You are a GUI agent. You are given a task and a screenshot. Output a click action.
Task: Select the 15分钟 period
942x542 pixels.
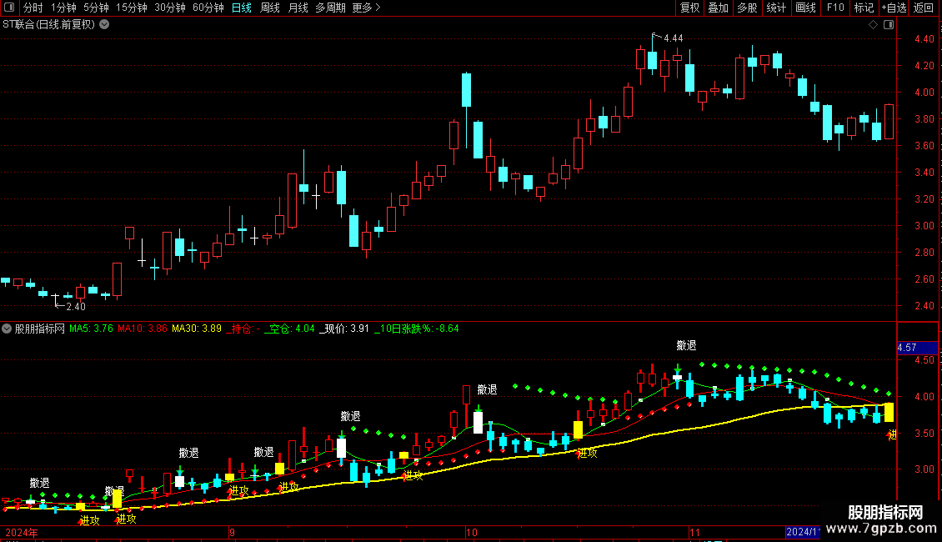132,8
